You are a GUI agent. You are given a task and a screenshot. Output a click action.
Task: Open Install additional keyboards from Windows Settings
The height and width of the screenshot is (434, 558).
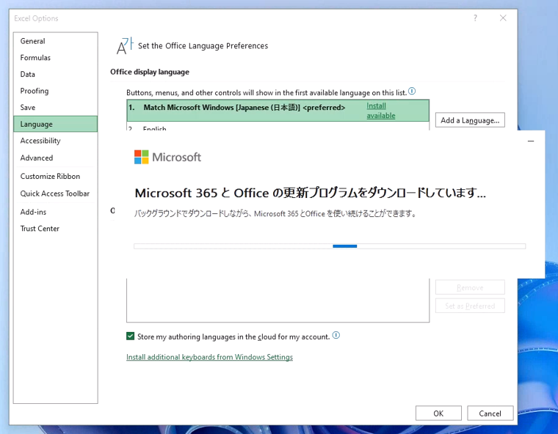pyautogui.click(x=209, y=357)
